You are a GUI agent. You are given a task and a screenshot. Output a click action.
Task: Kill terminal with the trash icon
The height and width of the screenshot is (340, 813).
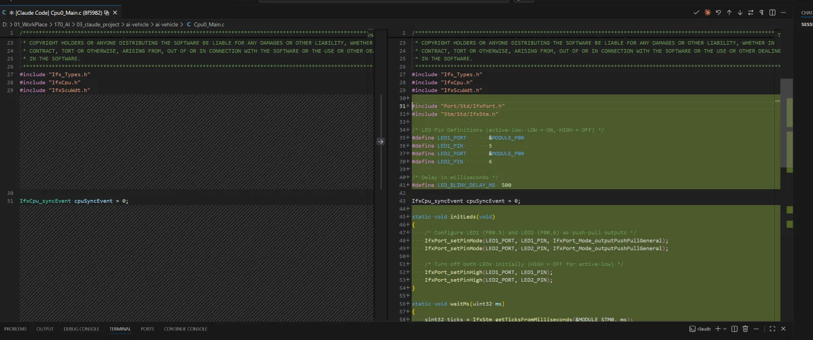pyautogui.click(x=745, y=329)
